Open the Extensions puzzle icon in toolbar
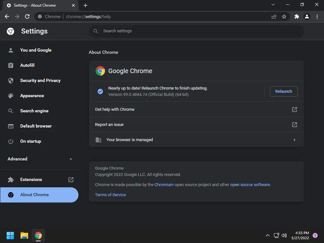The height and width of the screenshot is (243, 324). click(x=297, y=16)
